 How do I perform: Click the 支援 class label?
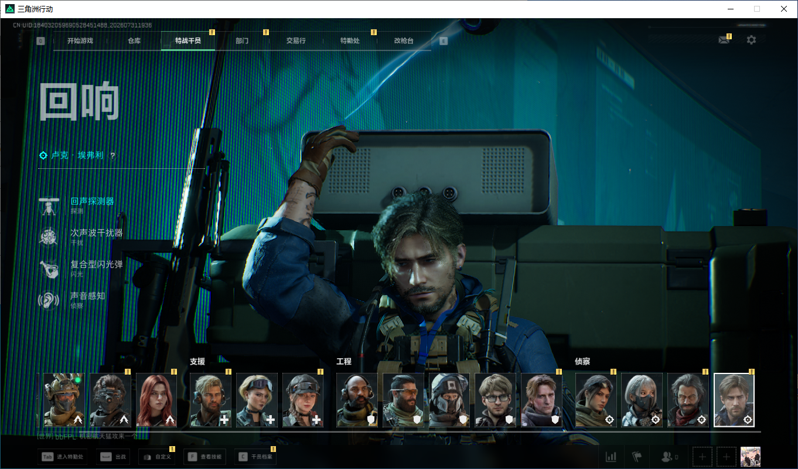pyautogui.click(x=197, y=362)
